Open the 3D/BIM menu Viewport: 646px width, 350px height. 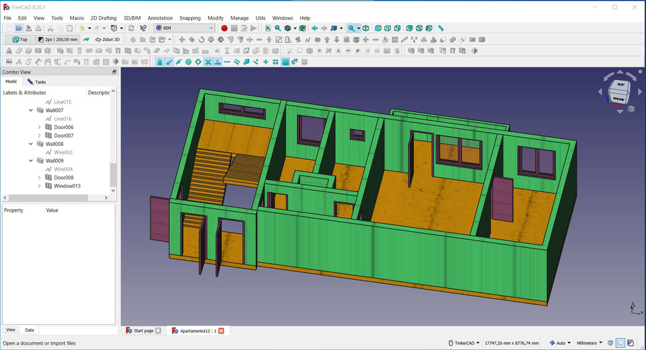click(x=132, y=18)
